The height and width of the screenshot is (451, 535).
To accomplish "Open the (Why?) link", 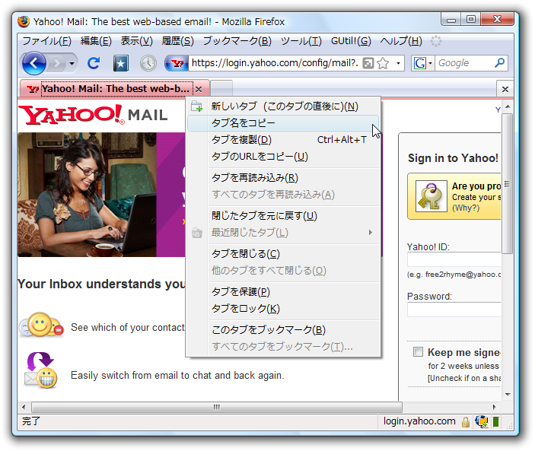I will [x=466, y=208].
